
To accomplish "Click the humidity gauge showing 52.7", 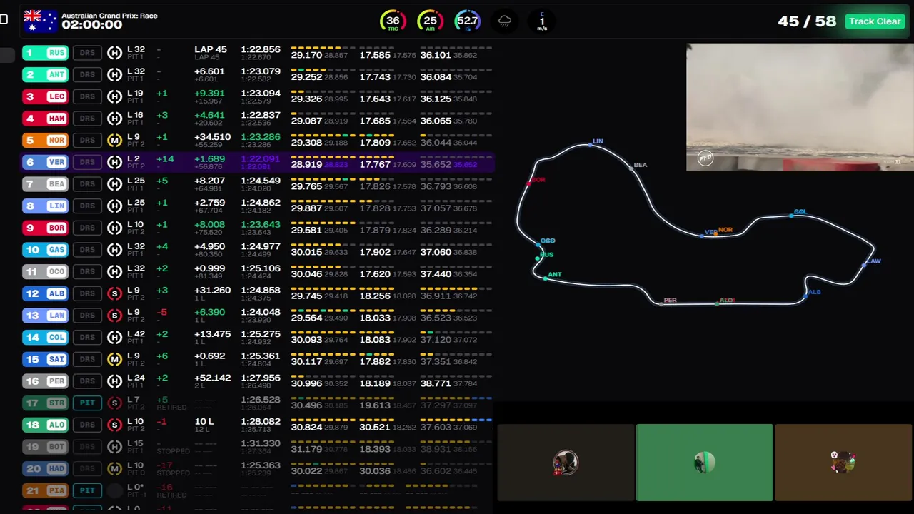I will (467, 21).
